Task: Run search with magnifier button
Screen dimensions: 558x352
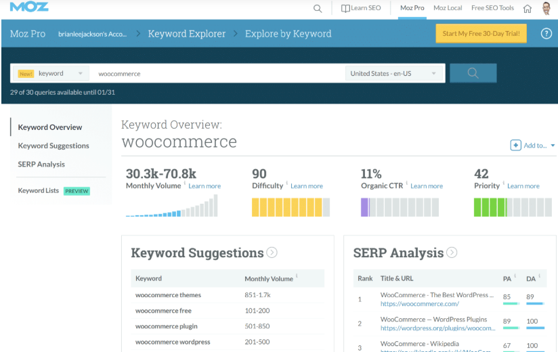Action: 473,73
